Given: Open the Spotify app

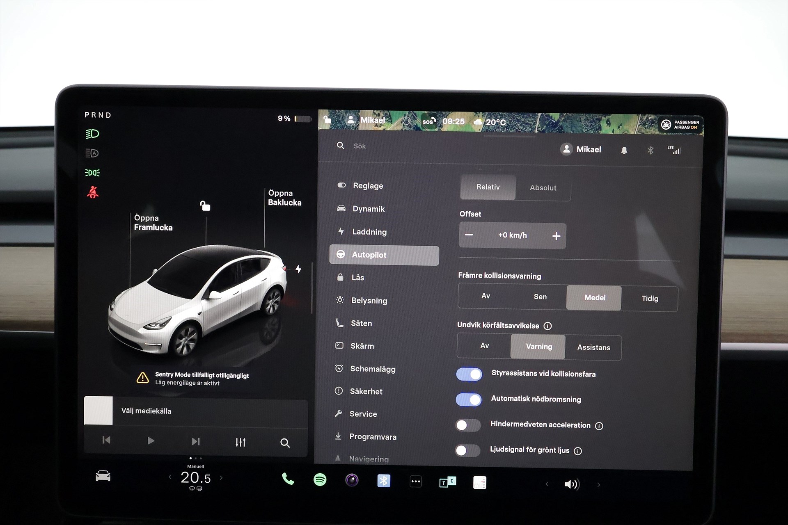Looking at the screenshot, I should click(320, 479).
